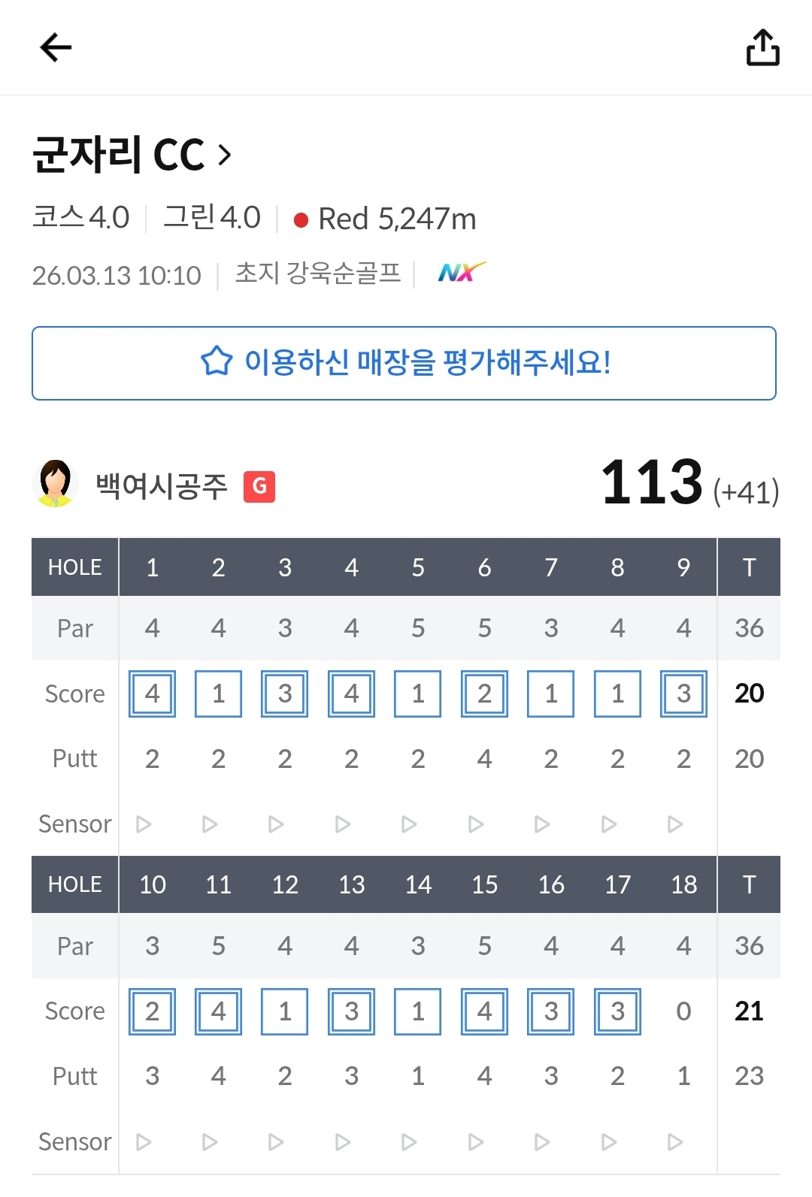This screenshot has width=812, height=1197.
Task: Play sensor replay for hole 14
Action: tap(409, 1142)
